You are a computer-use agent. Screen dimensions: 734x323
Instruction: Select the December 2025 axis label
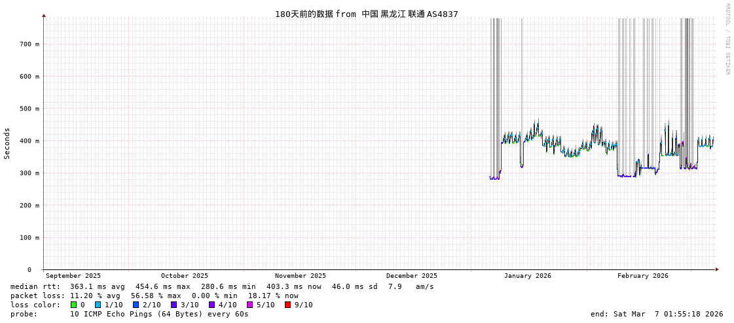(412, 276)
